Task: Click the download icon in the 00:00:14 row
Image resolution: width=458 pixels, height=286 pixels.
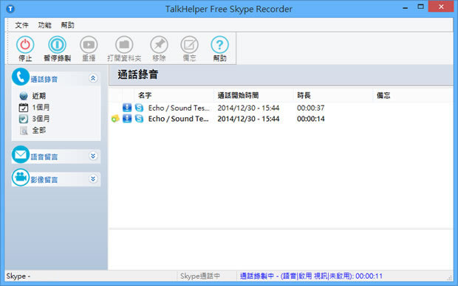Action: click(x=127, y=119)
